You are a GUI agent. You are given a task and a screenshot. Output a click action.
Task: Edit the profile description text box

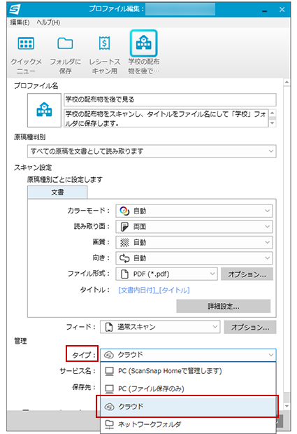point(166,118)
